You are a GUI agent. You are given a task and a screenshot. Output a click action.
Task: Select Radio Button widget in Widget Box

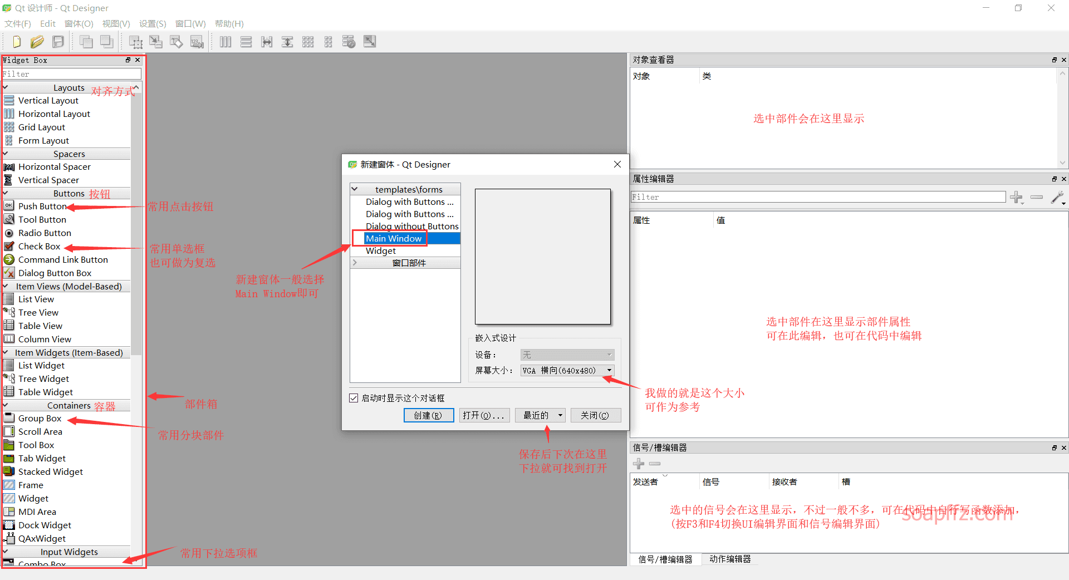(x=45, y=233)
